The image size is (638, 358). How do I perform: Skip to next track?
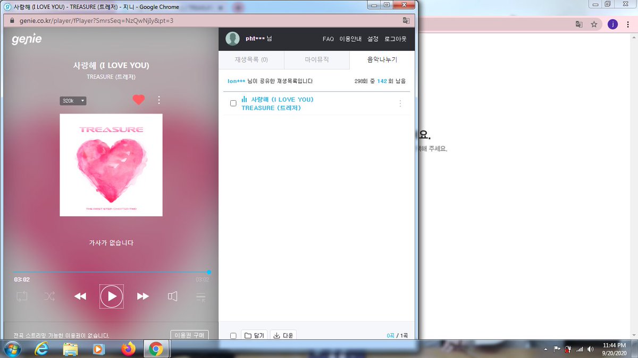click(143, 296)
